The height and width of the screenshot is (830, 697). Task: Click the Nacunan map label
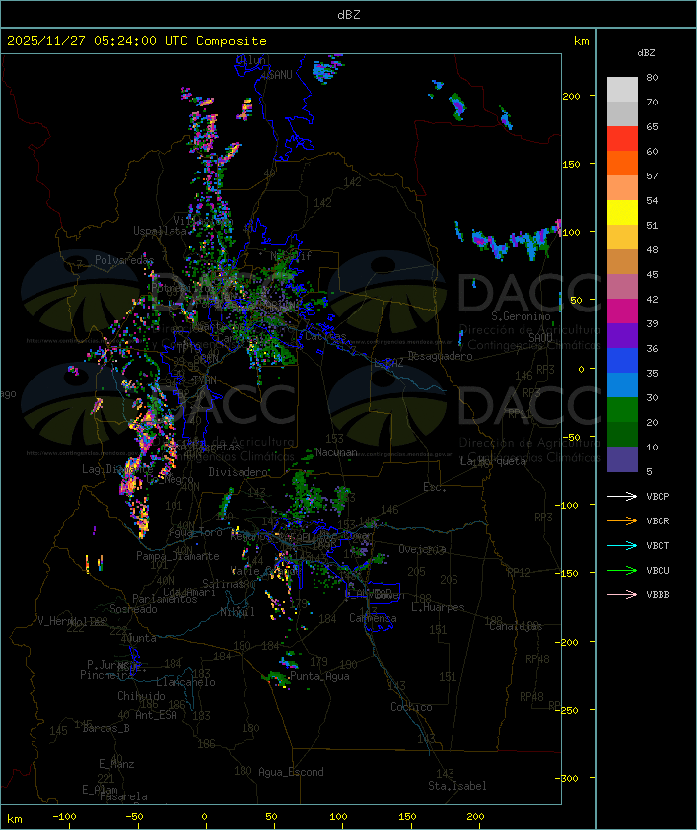[x=336, y=452]
